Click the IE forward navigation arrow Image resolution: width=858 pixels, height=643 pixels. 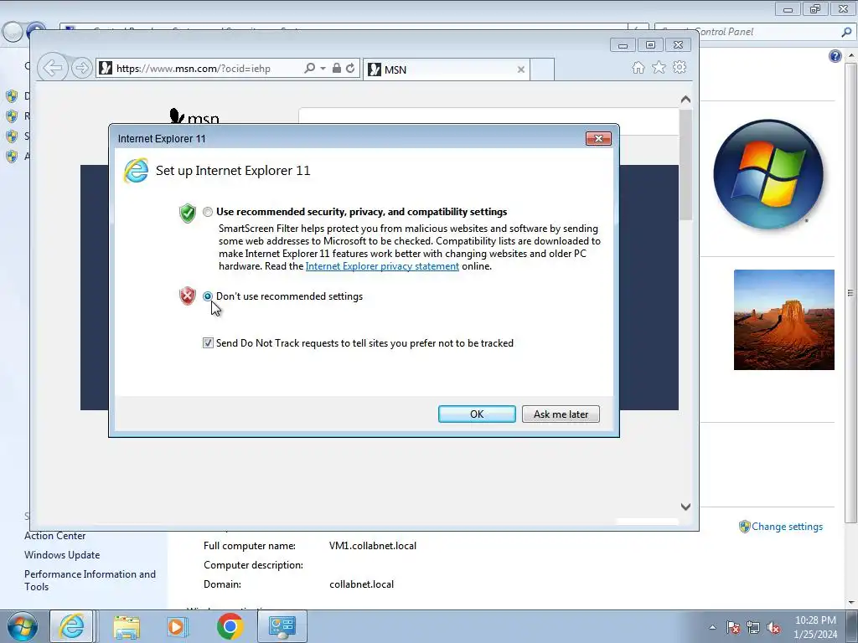[81, 69]
